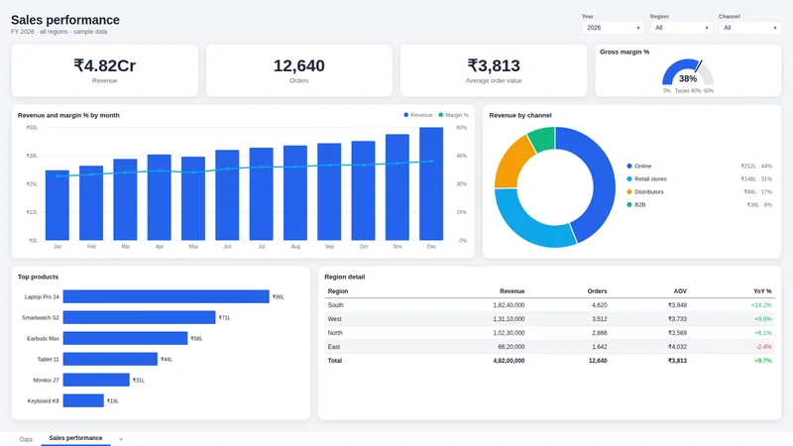Click the Aug revenue bar
The image size is (793, 446).
[x=294, y=192]
